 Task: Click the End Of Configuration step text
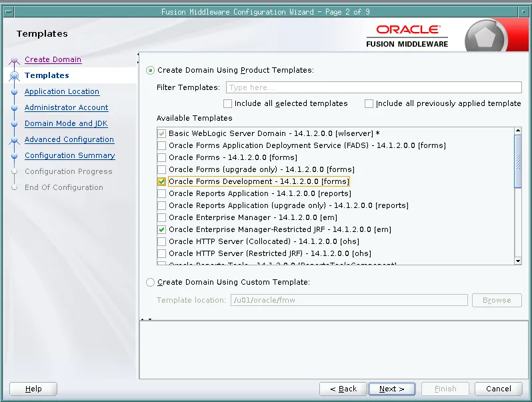pyautogui.click(x=64, y=187)
